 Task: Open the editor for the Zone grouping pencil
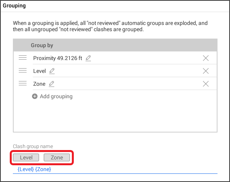52,84
